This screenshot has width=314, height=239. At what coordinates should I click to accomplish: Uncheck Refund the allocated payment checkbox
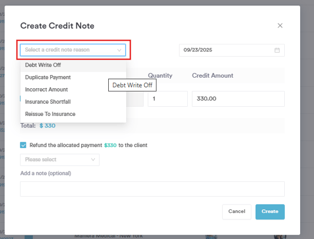[x=23, y=145]
